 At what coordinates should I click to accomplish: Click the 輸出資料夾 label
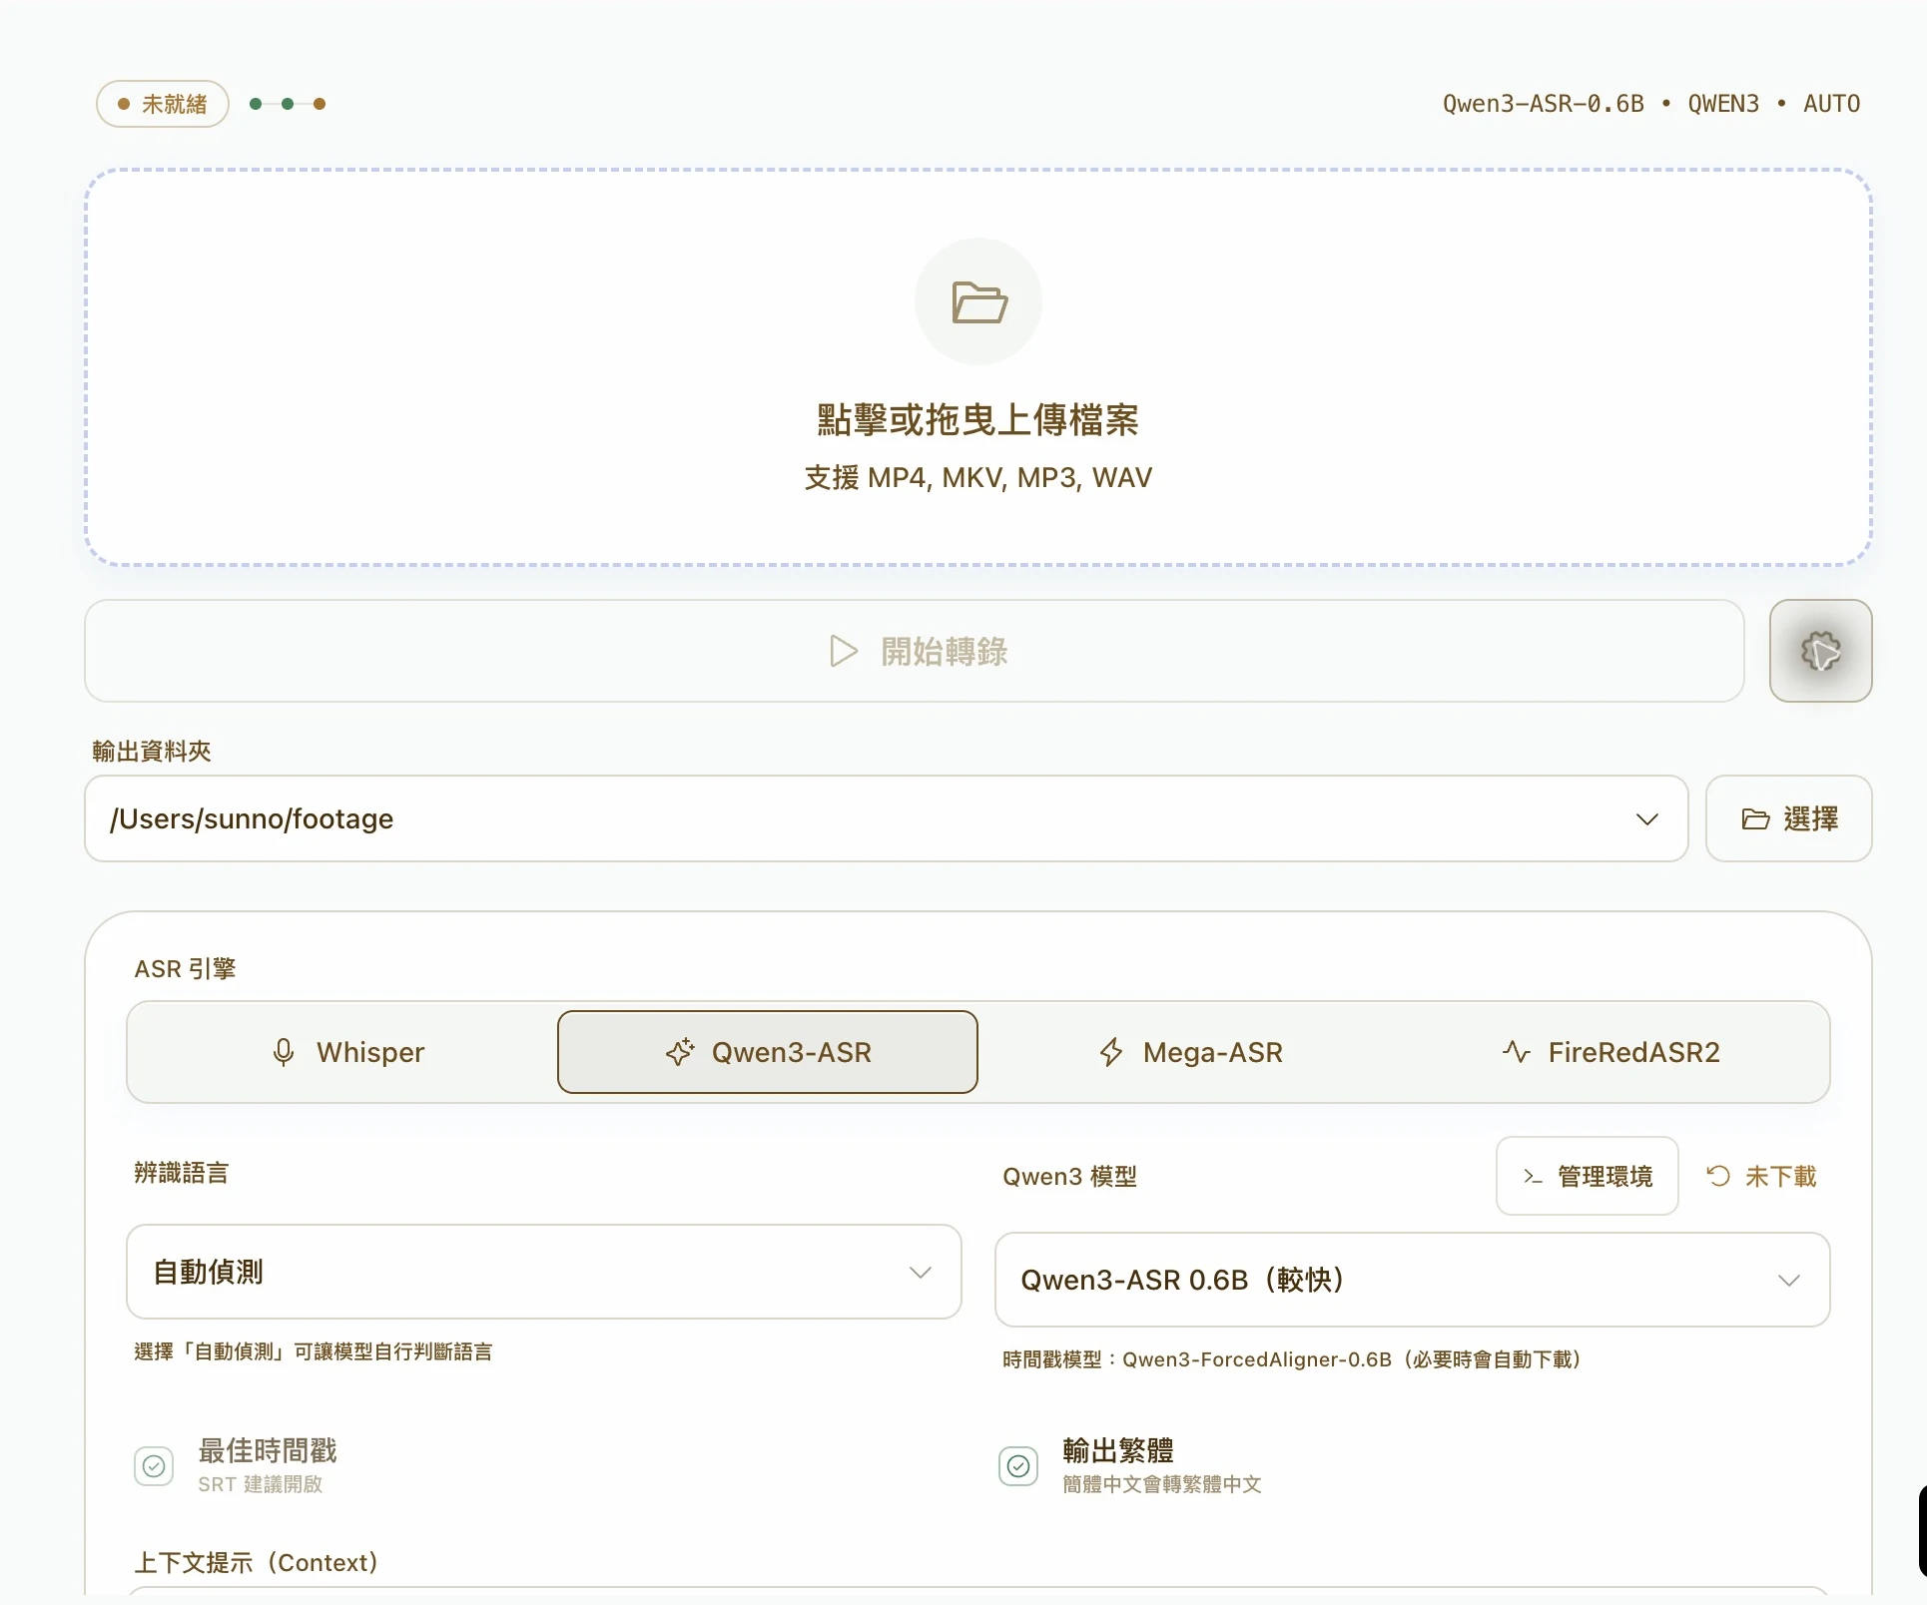pyautogui.click(x=152, y=752)
